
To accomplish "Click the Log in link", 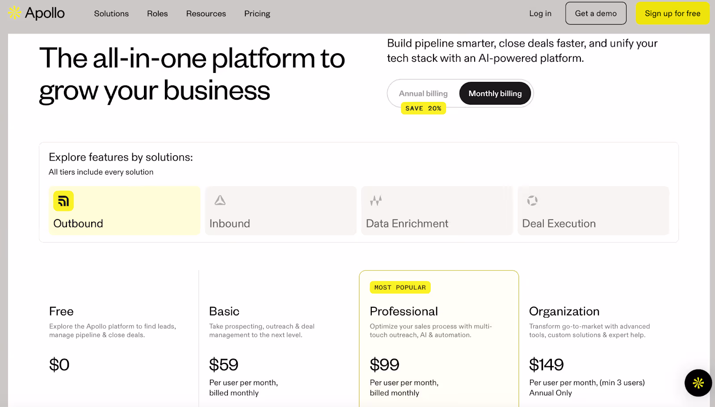I will (540, 13).
